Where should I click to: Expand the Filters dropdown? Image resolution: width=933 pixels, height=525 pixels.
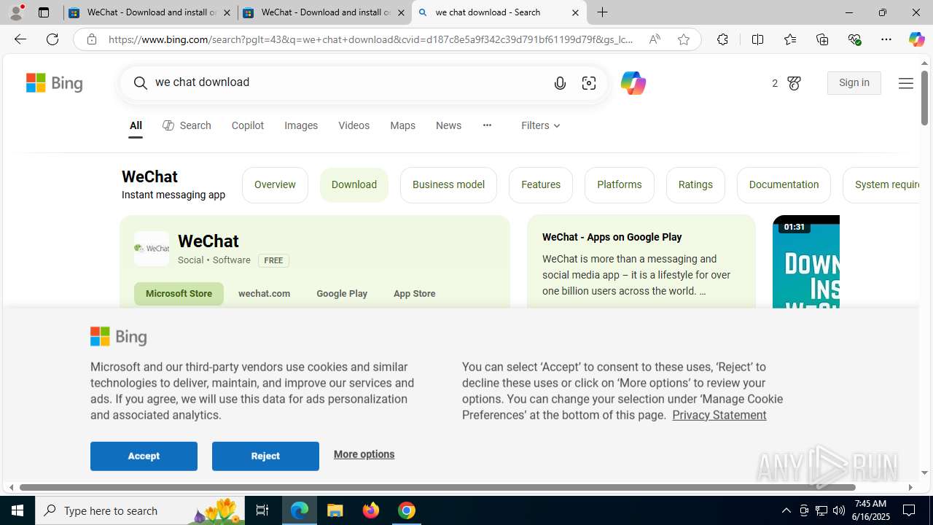click(540, 125)
